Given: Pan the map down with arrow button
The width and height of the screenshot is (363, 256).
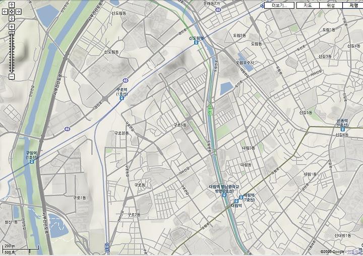Looking at the screenshot, I should [12, 18].
